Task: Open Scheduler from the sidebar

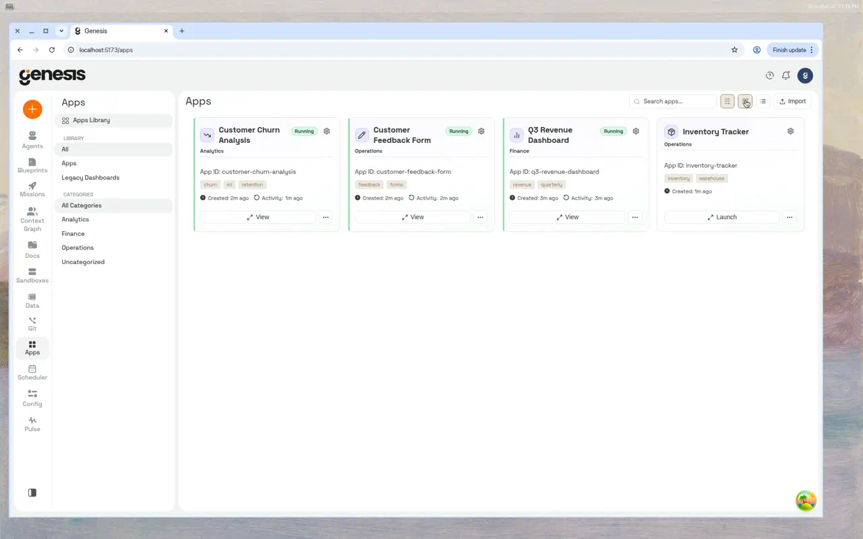Action: pyautogui.click(x=32, y=373)
